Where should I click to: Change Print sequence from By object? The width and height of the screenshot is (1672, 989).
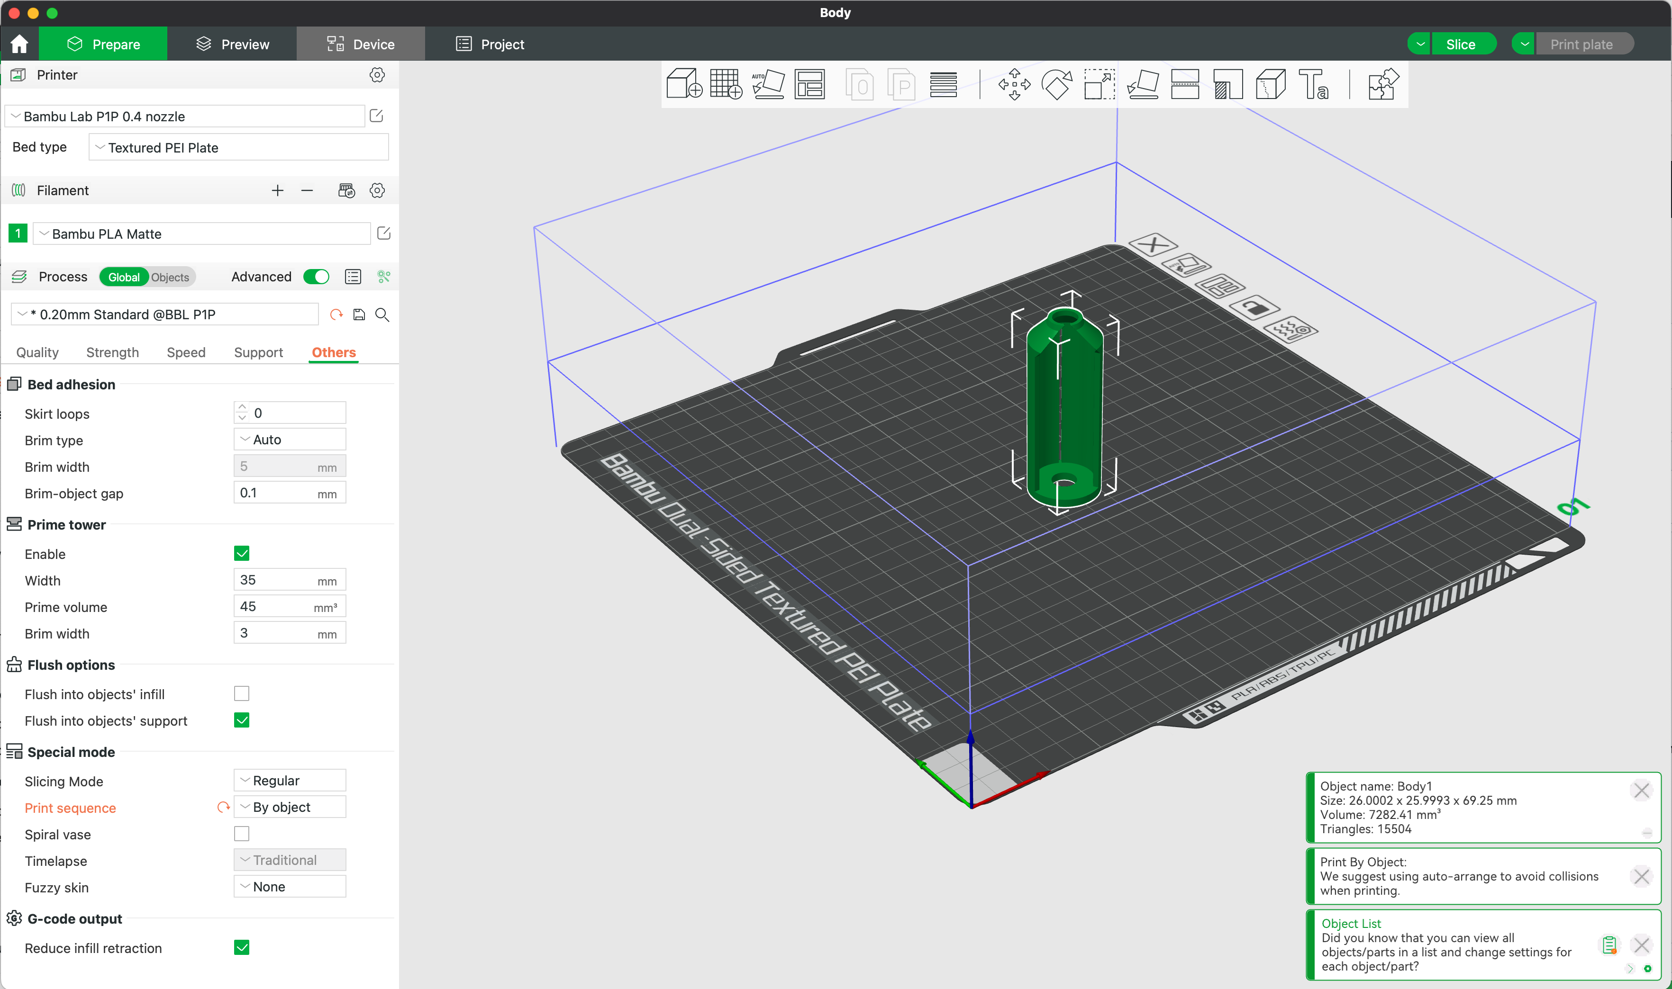(x=290, y=806)
